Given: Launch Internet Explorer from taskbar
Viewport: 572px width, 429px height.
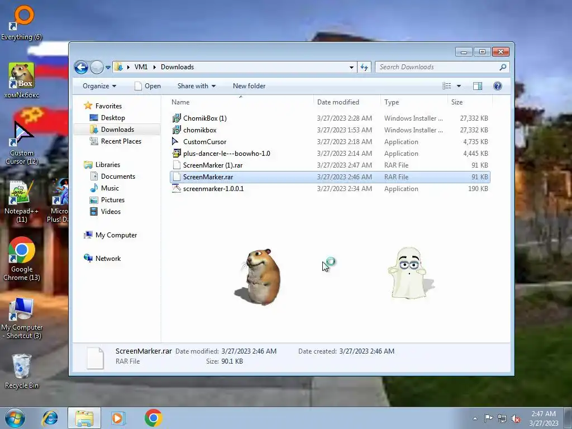Looking at the screenshot, I should point(50,418).
